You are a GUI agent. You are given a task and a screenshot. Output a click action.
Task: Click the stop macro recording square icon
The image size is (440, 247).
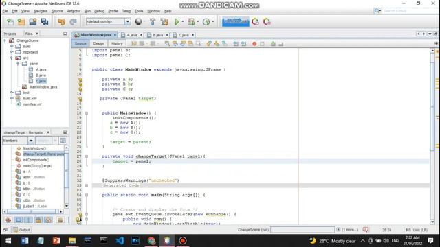point(262,44)
